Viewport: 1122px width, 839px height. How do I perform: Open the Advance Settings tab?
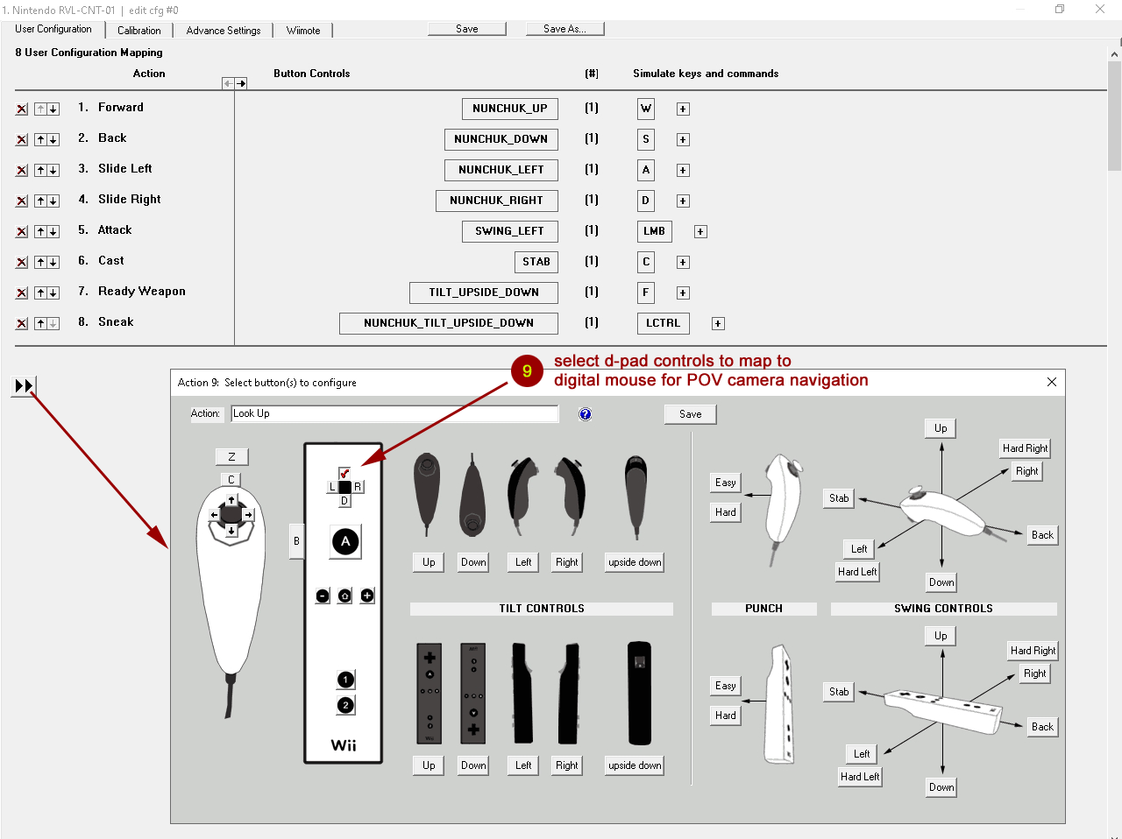[224, 30]
